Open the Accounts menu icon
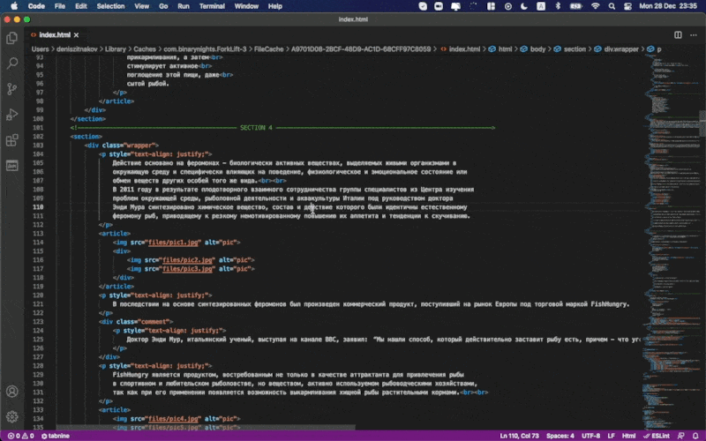The height and width of the screenshot is (441, 706). (x=12, y=392)
